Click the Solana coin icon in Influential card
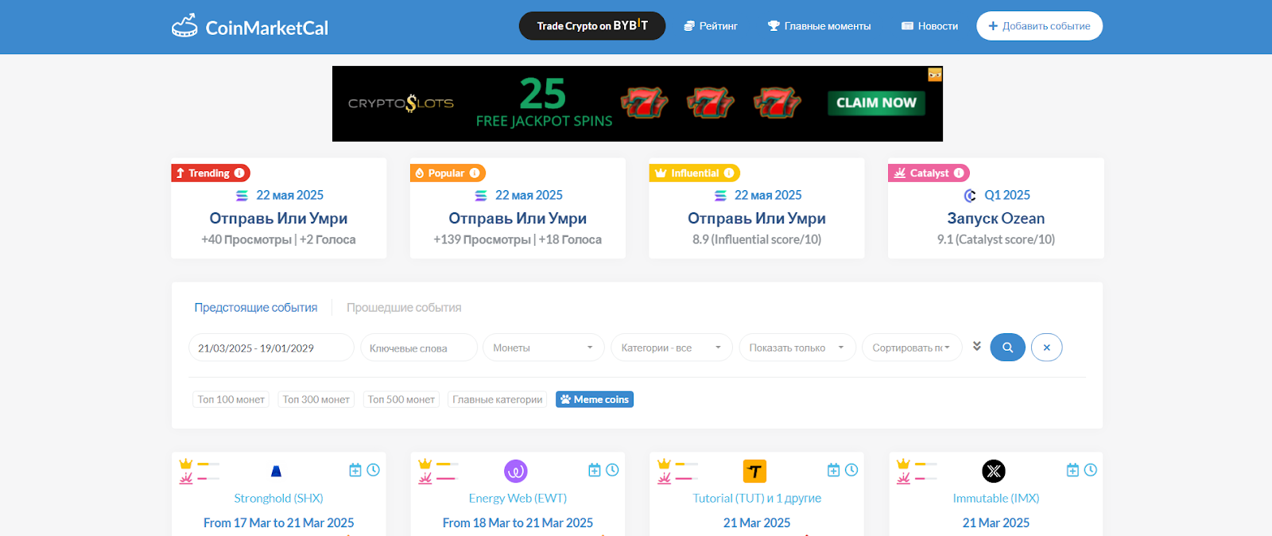 (x=720, y=196)
